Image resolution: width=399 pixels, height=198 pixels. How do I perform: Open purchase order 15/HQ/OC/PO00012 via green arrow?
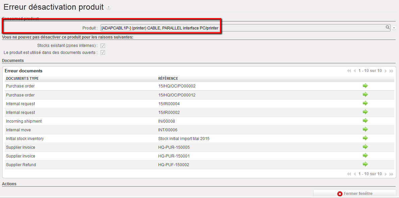(365, 95)
